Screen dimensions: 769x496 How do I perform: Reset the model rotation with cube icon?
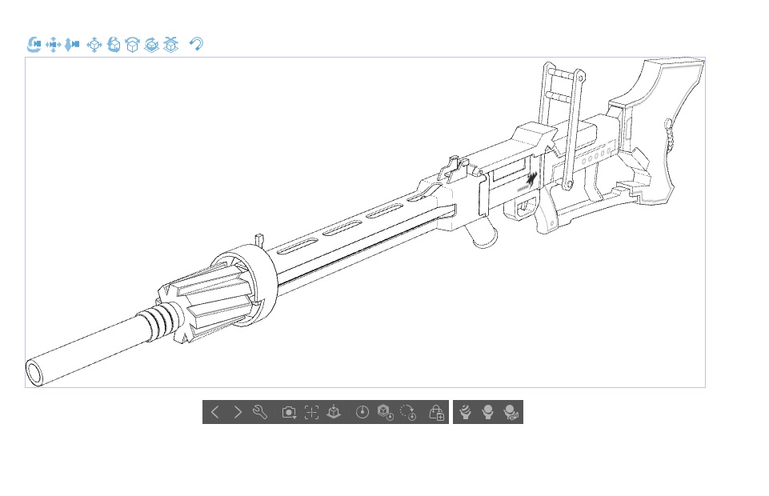[386, 412]
